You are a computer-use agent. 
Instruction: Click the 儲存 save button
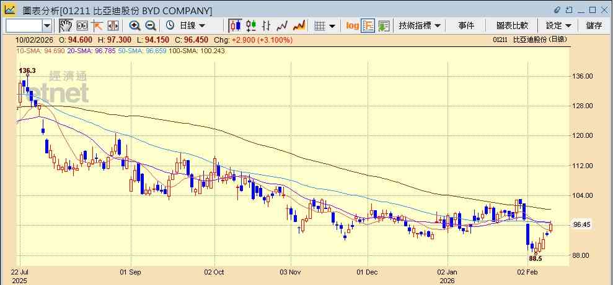pos(594,26)
